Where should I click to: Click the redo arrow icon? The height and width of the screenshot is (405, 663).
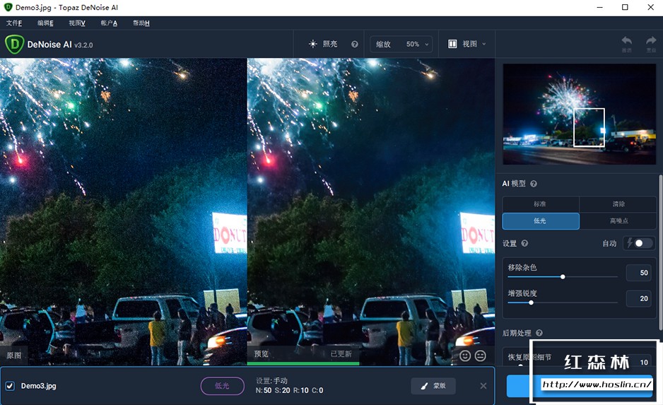(651, 41)
